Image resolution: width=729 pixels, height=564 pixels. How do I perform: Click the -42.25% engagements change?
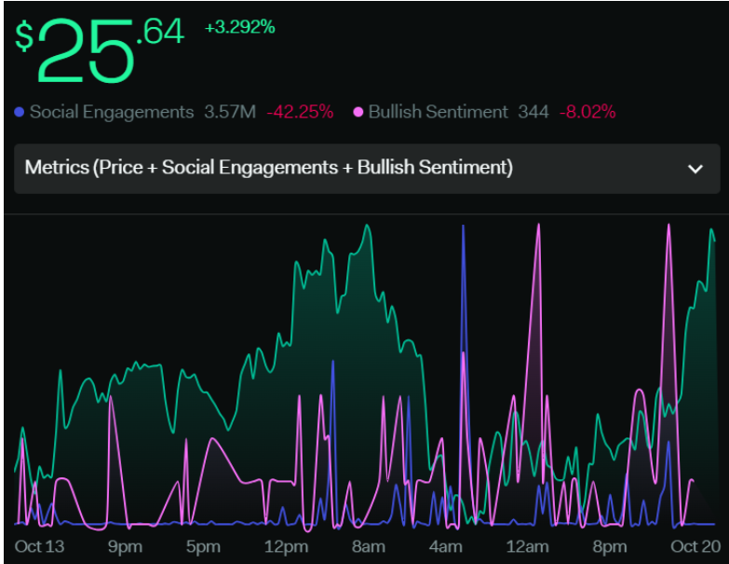tap(300, 112)
